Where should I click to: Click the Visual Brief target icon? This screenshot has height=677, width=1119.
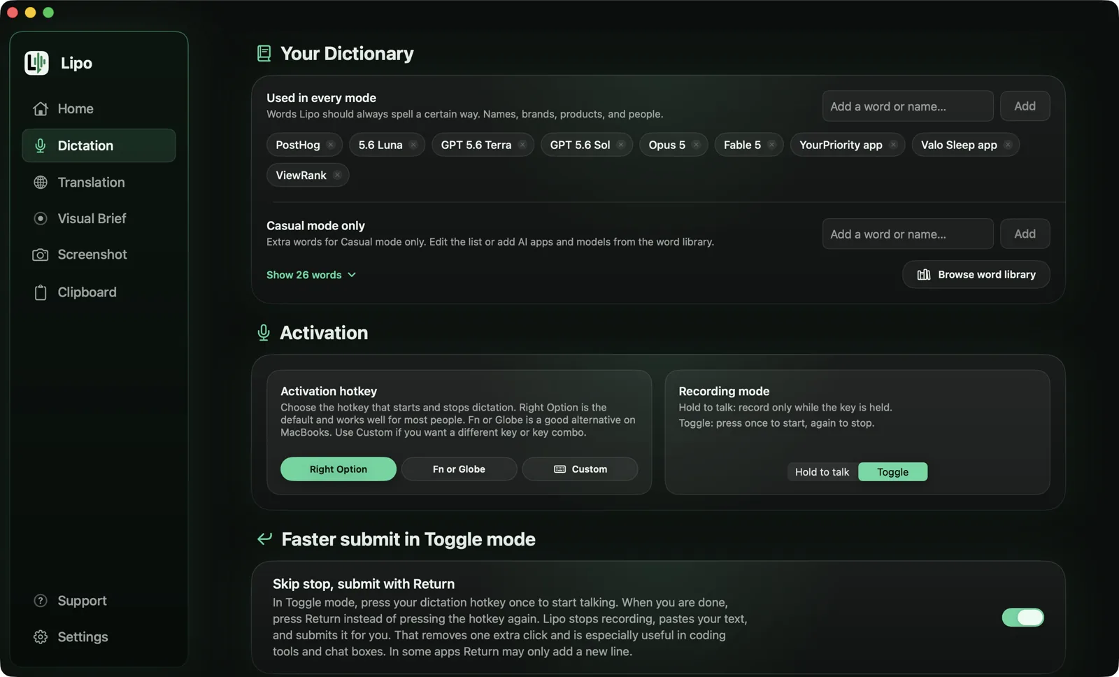pyautogui.click(x=41, y=219)
